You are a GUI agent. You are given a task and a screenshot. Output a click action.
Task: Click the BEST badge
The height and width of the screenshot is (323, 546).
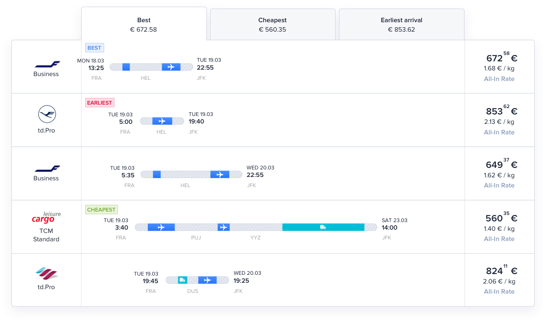pos(94,47)
